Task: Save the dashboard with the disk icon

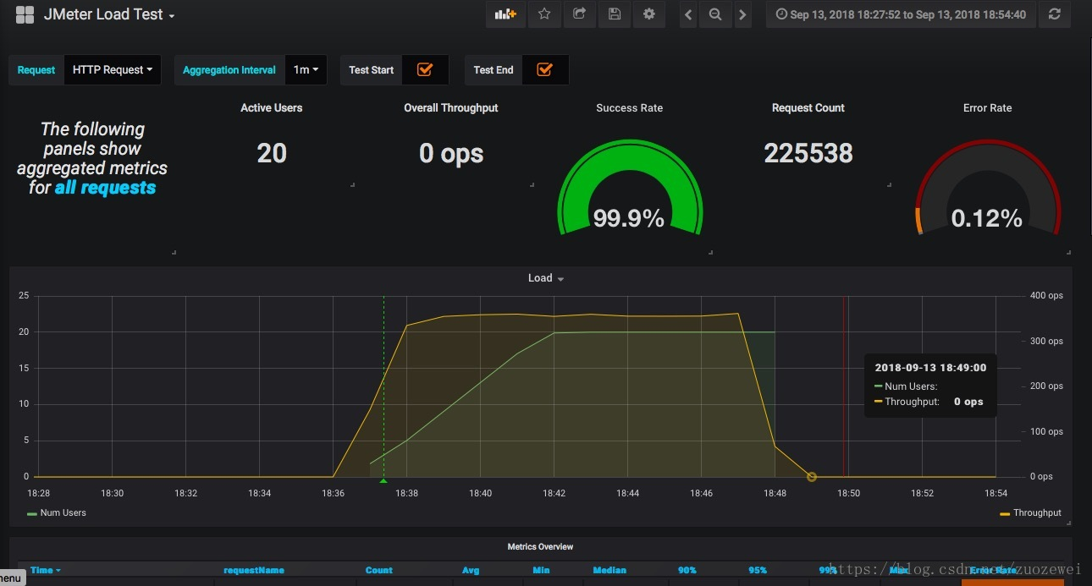Action: tap(615, 14)
